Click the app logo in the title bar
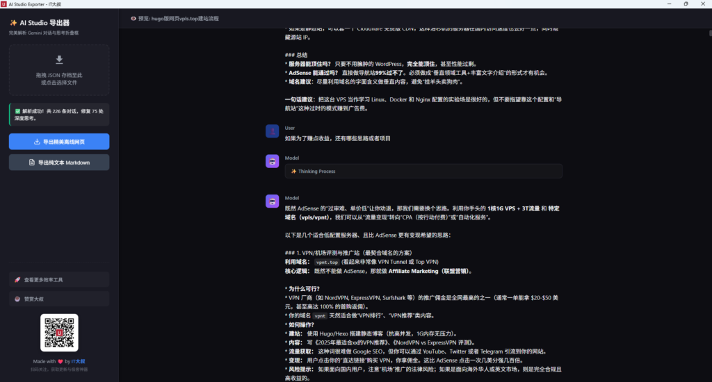Image resolution: width=712 pixels, height=382 pixels. click(5, 3)
